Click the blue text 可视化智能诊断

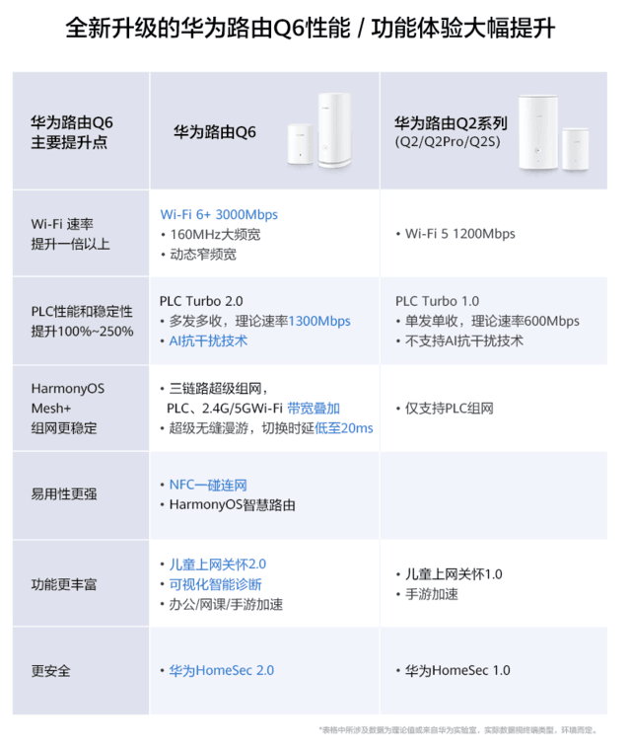215,584
